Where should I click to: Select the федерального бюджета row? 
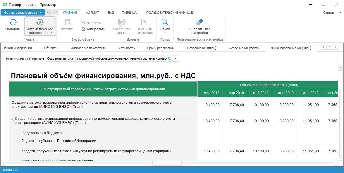pyautogui.click(x=103, y=133)
